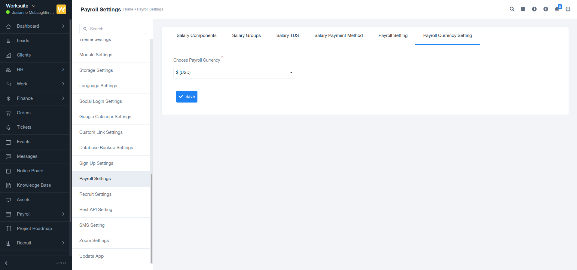577x270 pixels.
Task: Click the Notice Board clipboard icon
Action: click(8, 171)
